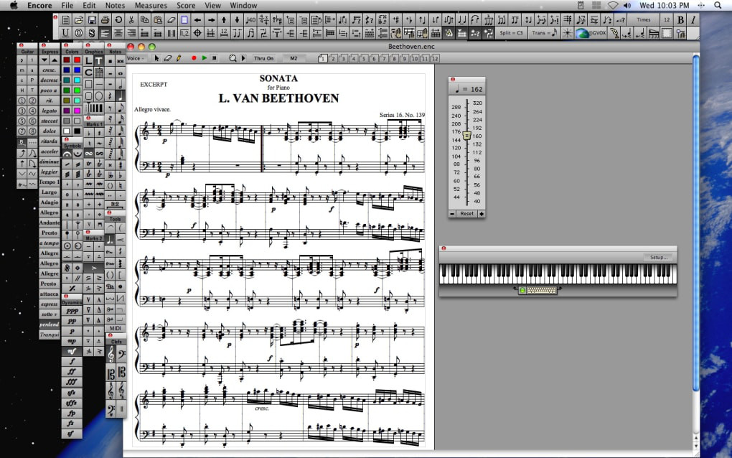Select the piano keys tool in Graphics palette

(95, 108)
